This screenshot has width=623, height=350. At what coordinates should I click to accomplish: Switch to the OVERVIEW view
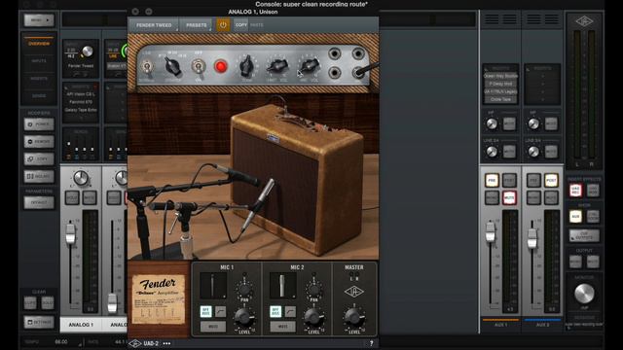[x=39, y=43]
